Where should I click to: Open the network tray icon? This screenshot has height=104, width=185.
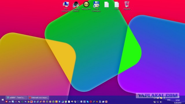pyautogui.click(x=158, y=102)
